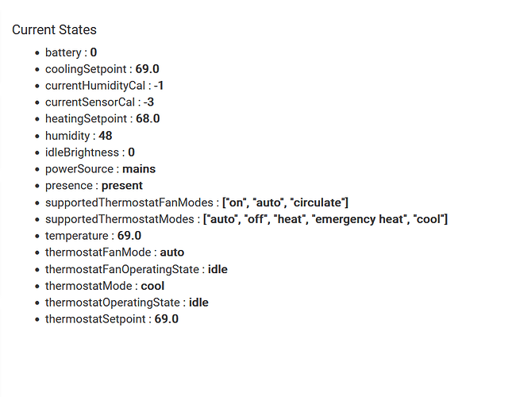Click the currentHumidityCal state entry
The width and height of the screenshot is (516, 397).
coord(104,86)
